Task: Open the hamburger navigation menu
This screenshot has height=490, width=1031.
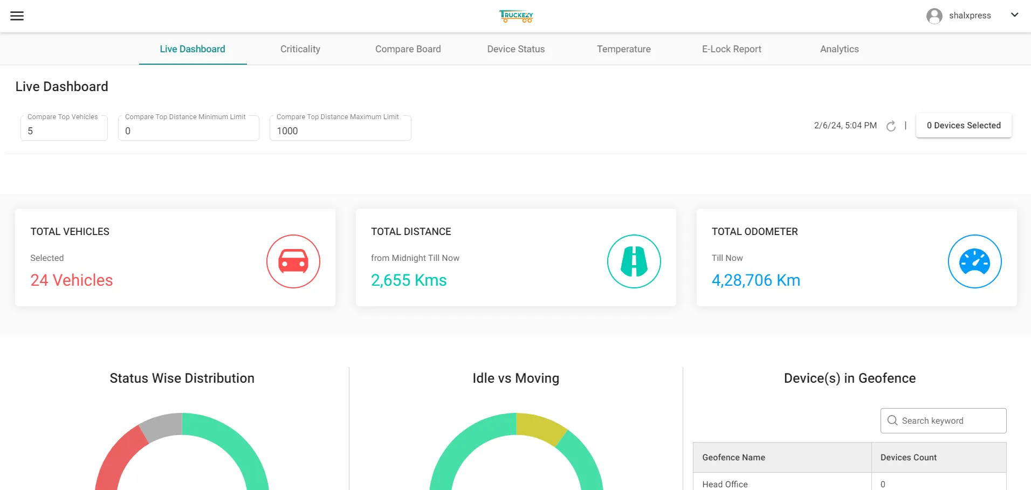Action: pos(17,16)
